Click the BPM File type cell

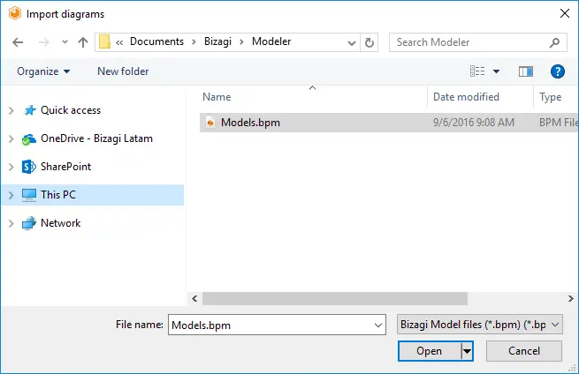[559, 123]
